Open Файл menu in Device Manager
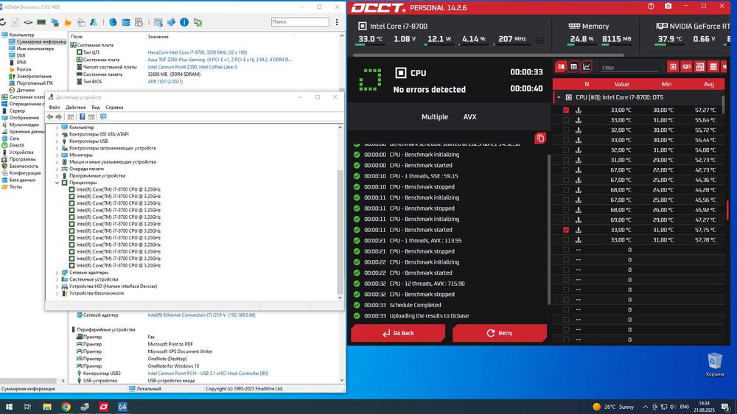The width and height of the screenshot is (737, 414). point(54,107)
